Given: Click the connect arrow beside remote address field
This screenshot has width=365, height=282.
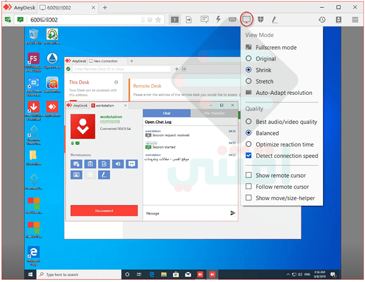Looking at the screenshot, I should pyautogui.click(x=176, y=69).
